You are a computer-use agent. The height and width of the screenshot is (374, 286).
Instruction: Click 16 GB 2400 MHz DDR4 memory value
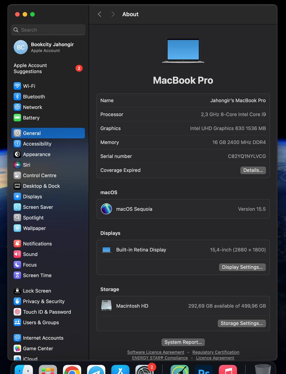239,142
